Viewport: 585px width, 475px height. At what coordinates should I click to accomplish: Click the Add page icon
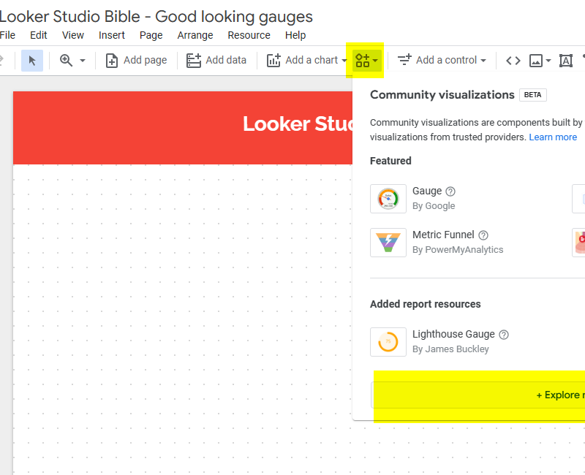(112, 61)
